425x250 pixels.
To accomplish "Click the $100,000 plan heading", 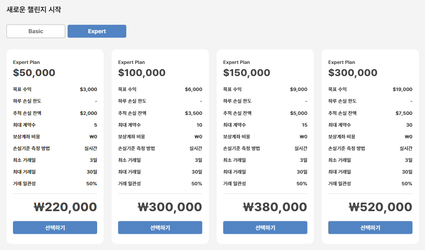I will click(142, 73).
